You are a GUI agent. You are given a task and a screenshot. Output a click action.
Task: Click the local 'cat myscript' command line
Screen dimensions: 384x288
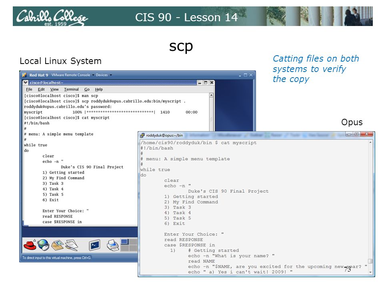67,118
